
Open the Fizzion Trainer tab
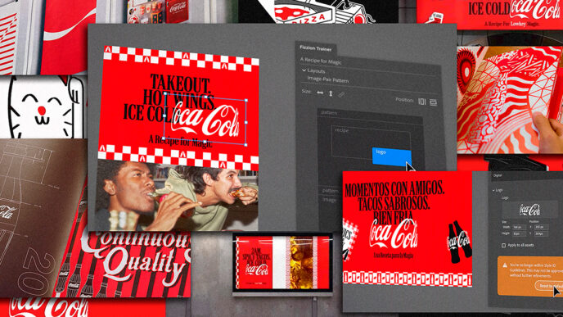(316, 48)
